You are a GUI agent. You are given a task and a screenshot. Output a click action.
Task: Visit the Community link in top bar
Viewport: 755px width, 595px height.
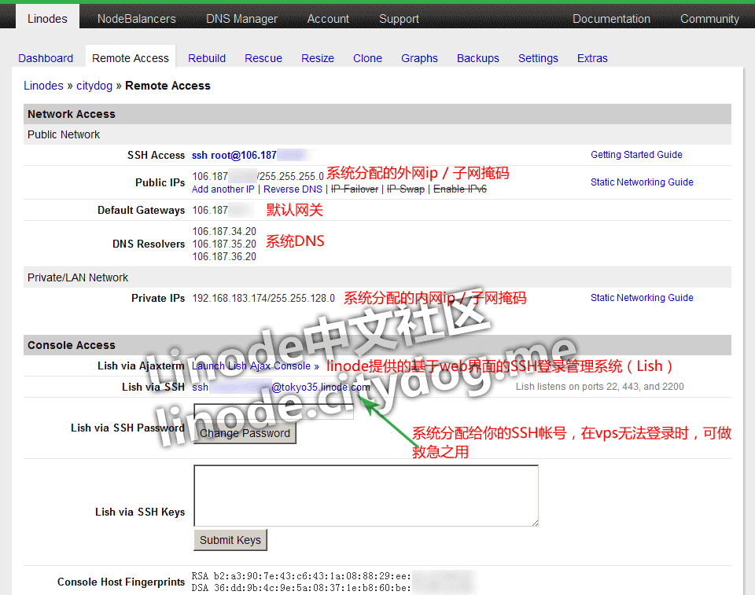709,19
